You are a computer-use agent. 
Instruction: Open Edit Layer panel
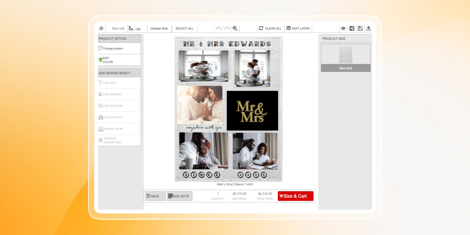pyautogui.click(x=298, y=28)
